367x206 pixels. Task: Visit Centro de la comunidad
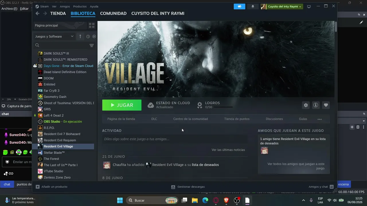tap(191, 119)
